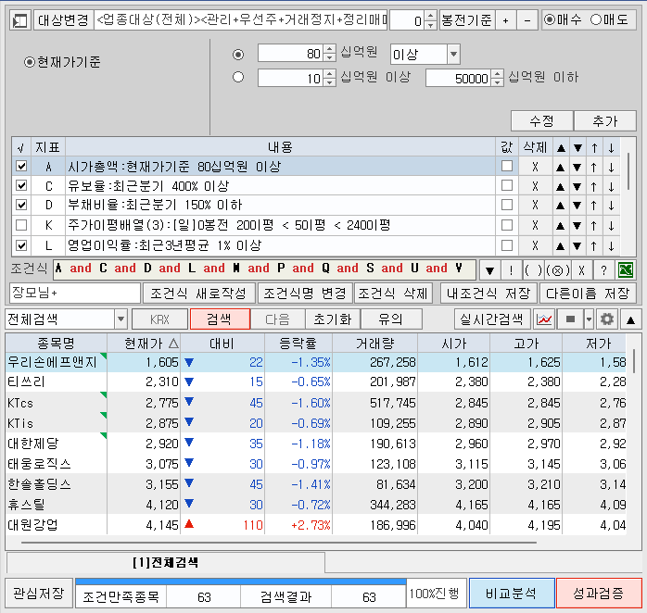
Task: Select the range radio for 10 십억원 이상
Action: 238,77
